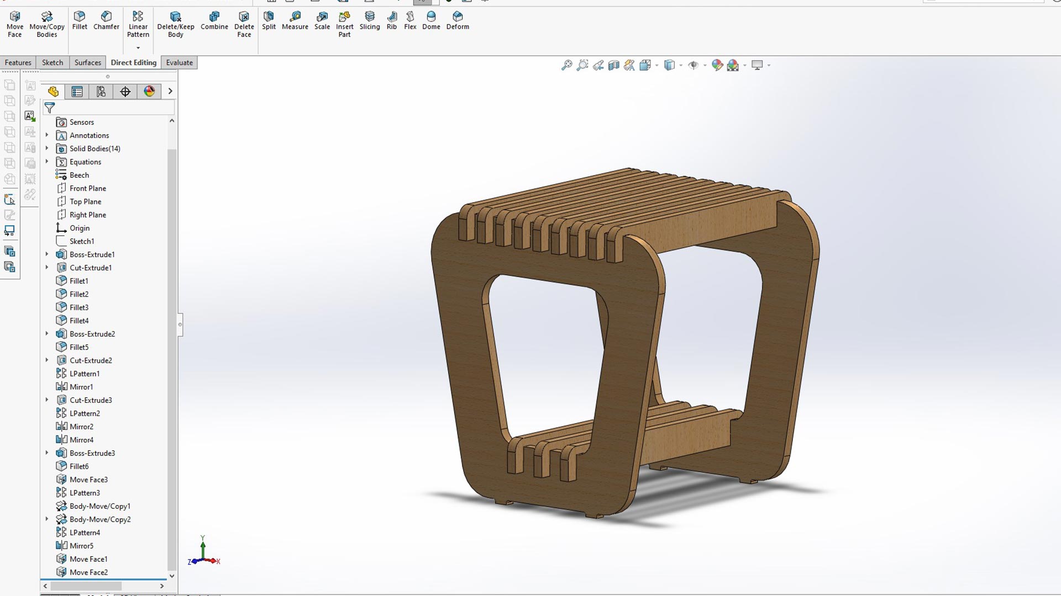Open the DimXpertManager tab
1061x596 pixels.
point(125,92)
